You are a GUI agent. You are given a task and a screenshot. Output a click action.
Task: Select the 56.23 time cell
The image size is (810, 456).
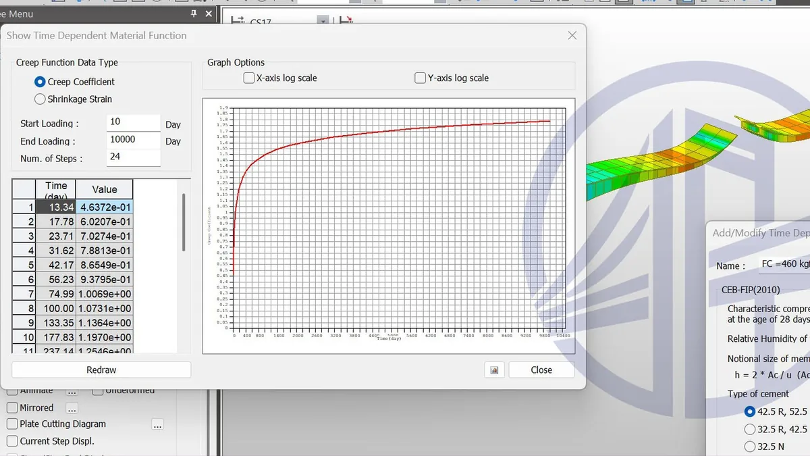(56, 280)
